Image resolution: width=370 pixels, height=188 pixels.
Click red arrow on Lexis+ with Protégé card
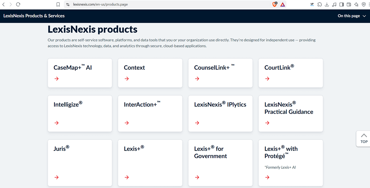click(267, 177)
